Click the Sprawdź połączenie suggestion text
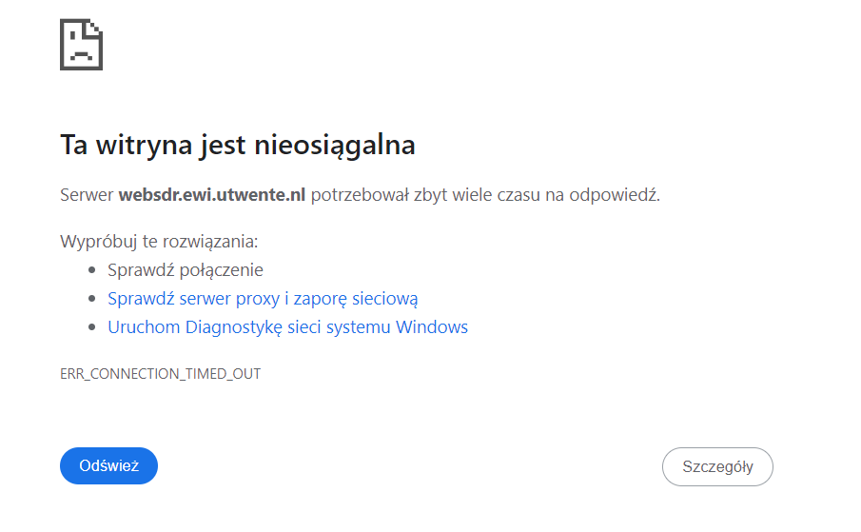The height and width of the screenshot is (532, 861). 185,270
